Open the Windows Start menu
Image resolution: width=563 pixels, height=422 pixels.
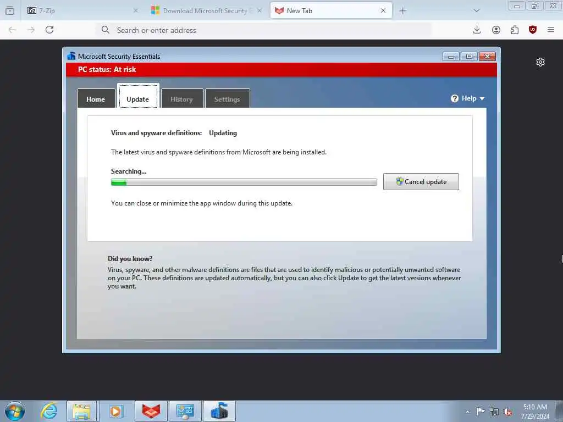click(15, 411)
